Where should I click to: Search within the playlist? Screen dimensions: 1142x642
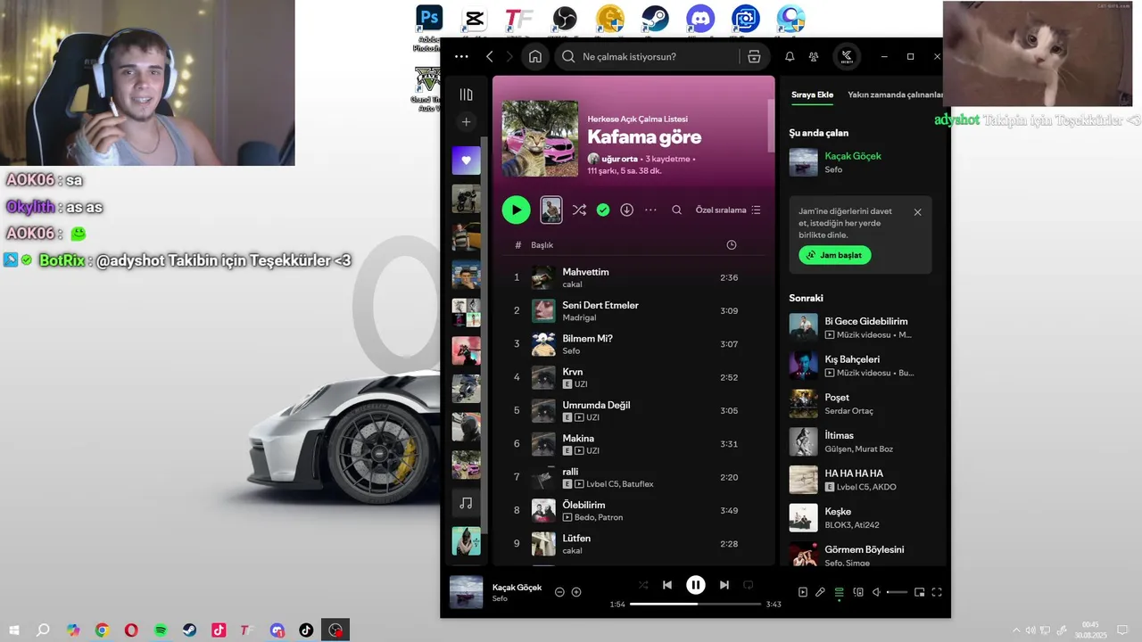[676, 210]
